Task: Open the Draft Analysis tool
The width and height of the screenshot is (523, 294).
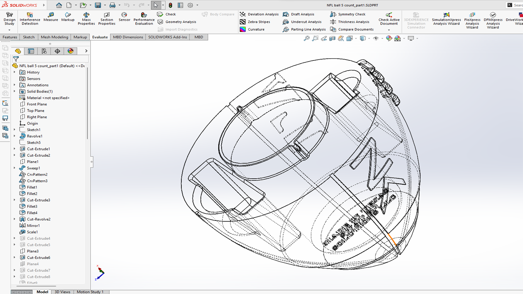Action: click(x=298, y=14)
